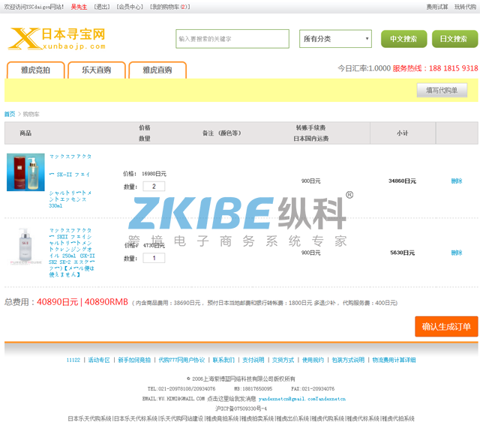Screen dimensions: 480x437
Task: Edit quantity field showing 2
Action: point(154,187)
